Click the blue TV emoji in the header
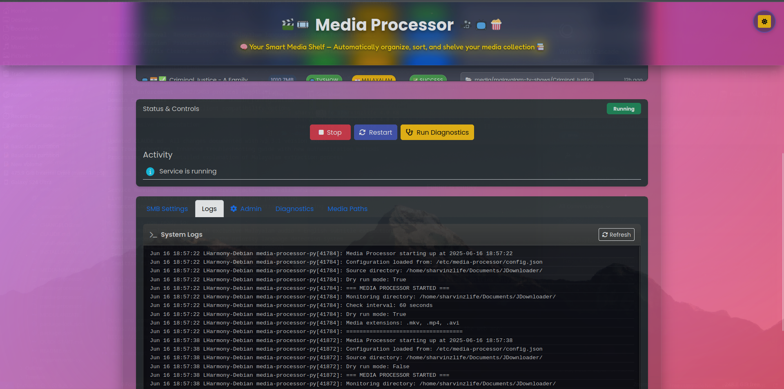The width and height of the screenshot is (784, 389). [481, 25]
